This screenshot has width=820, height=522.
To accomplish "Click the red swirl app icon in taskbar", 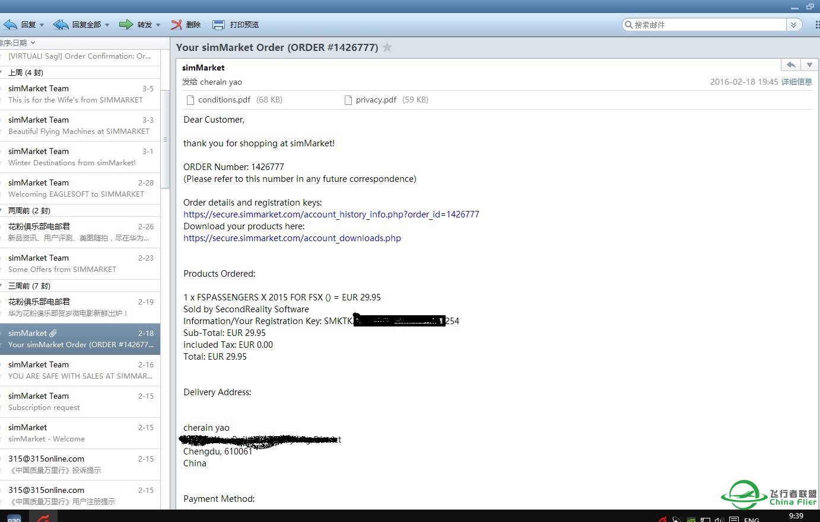I will [x=43, y=518].
